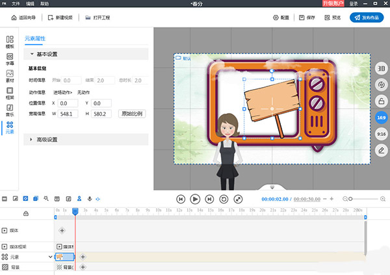Click the image edit icon in timeline toolbar
The height and width of the screenshot is (275, 390).
[15, 198]
